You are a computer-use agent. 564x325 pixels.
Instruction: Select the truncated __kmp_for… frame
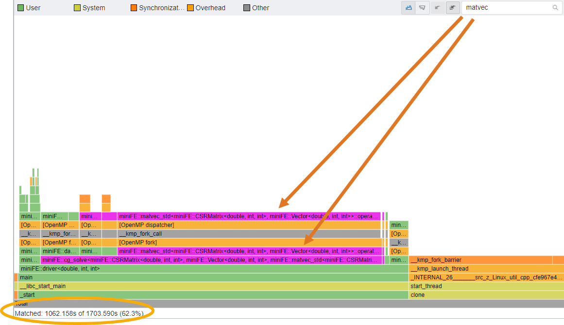click(x=60, y=234)
